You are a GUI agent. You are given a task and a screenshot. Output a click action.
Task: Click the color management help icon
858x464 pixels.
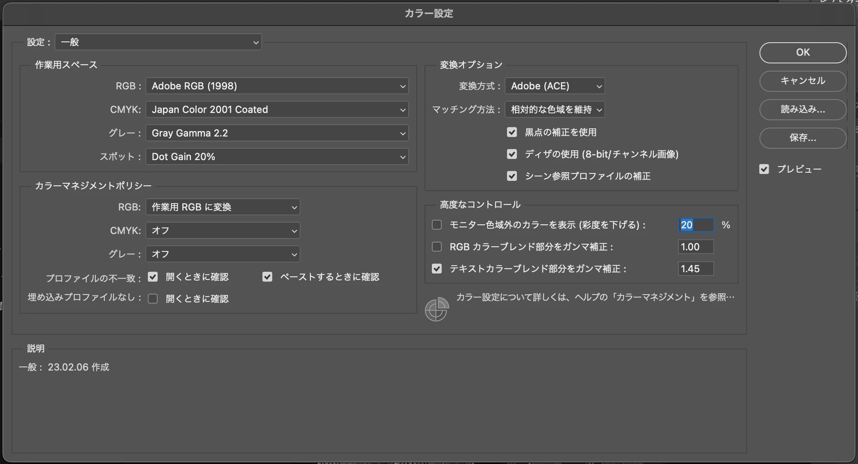pyautogui.click(x=437, y=309)
